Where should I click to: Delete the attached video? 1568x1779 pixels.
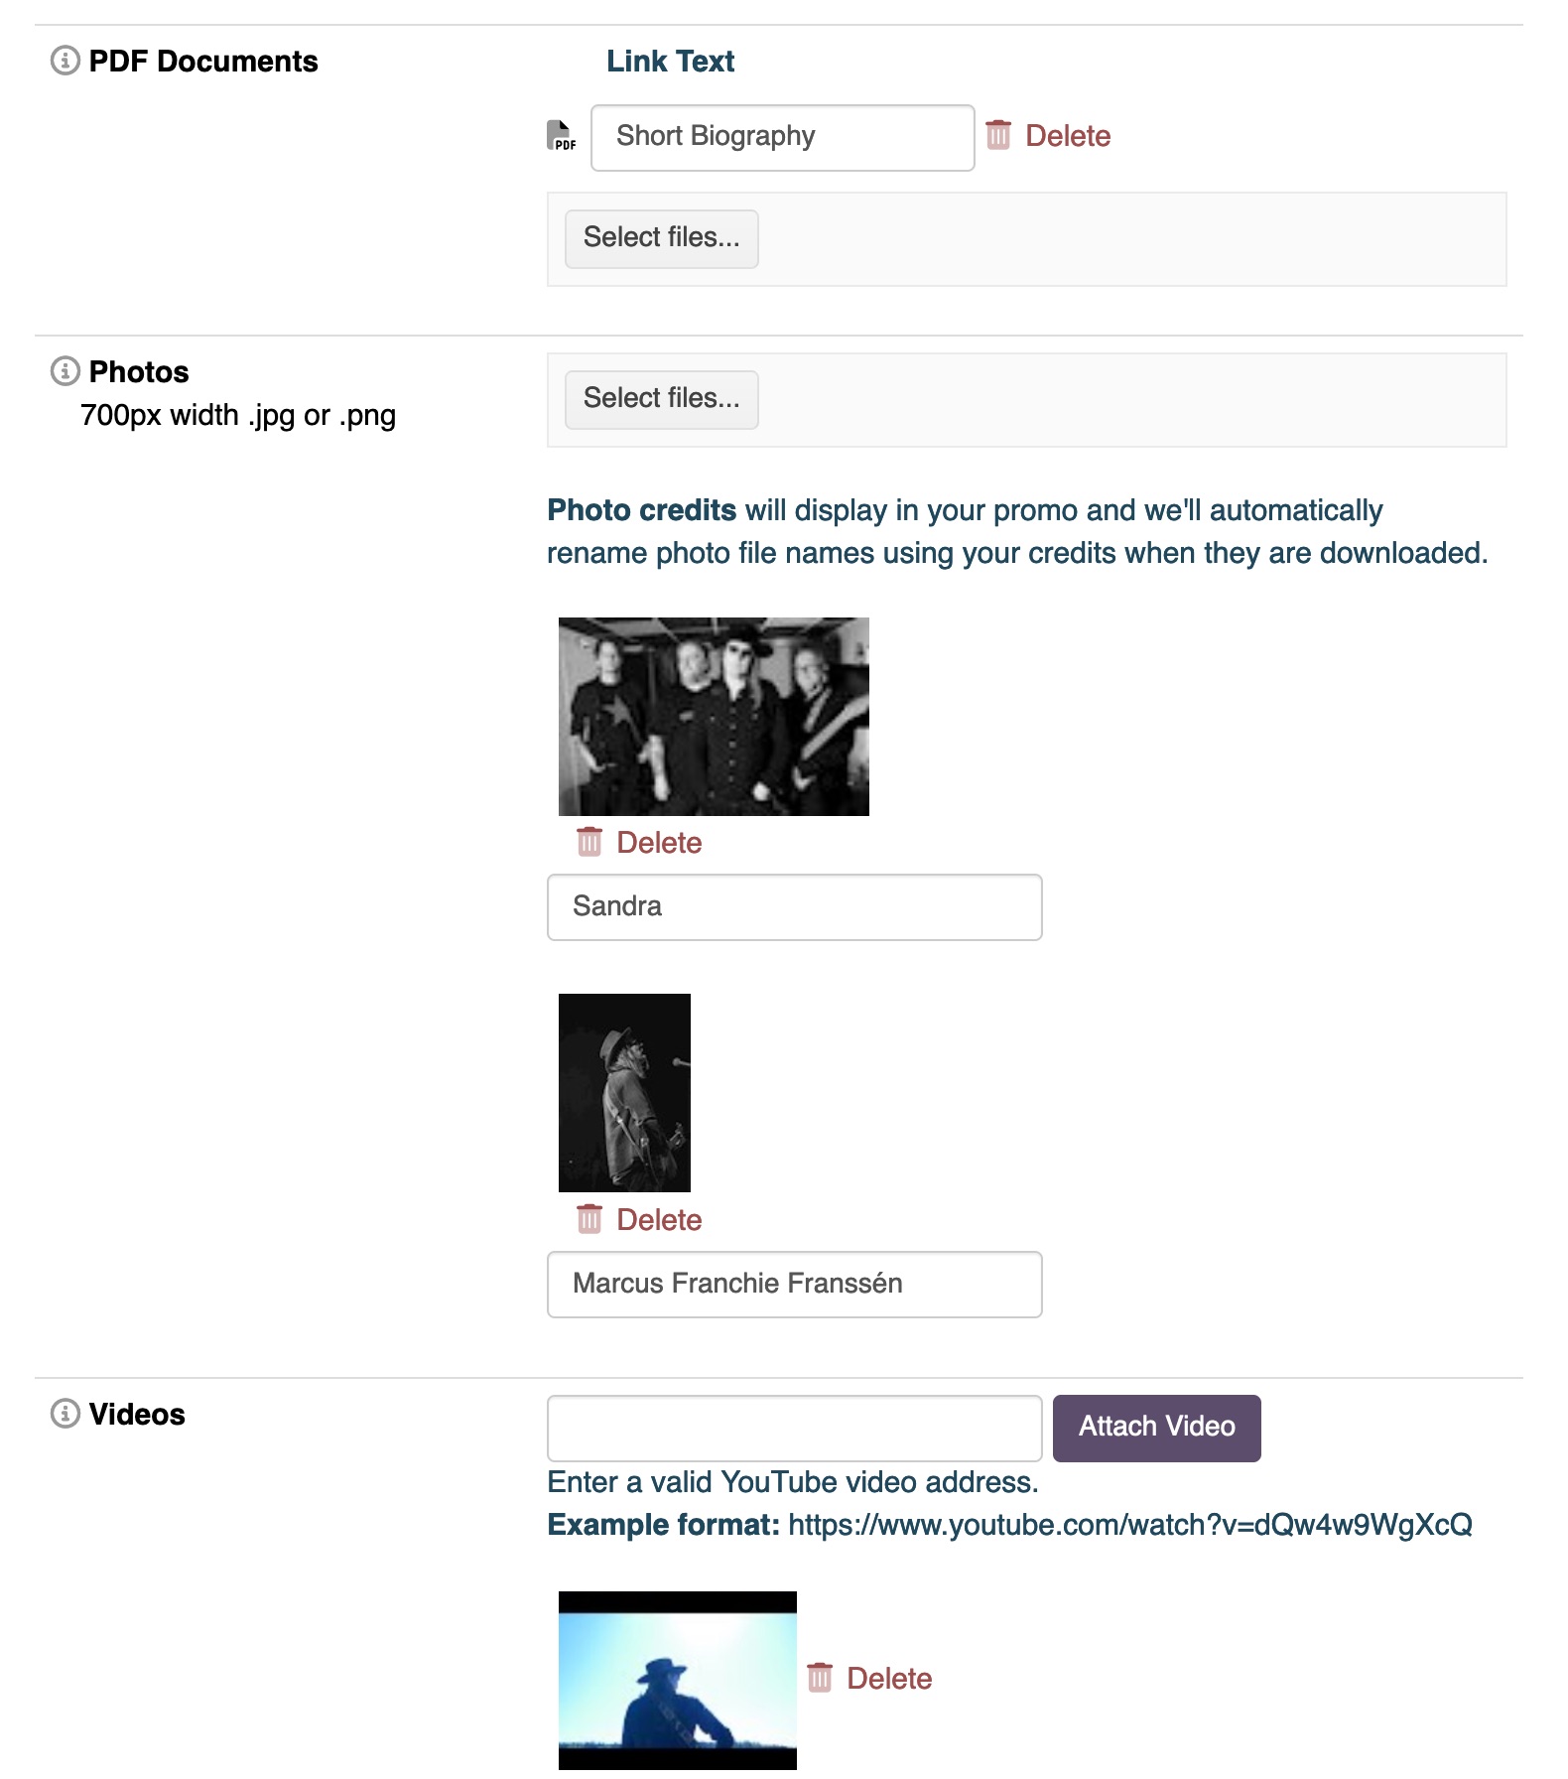(x=888, y=1679)
